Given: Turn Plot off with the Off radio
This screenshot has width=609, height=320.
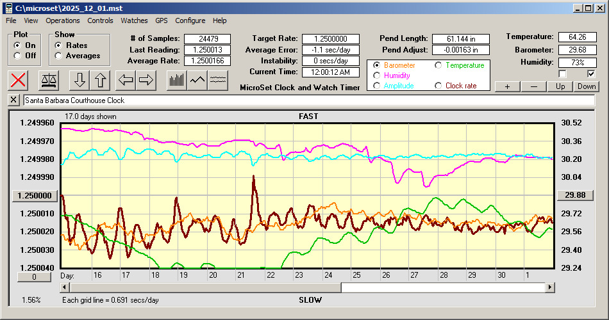Looking at the screenshot, I should tap(17, 56).
